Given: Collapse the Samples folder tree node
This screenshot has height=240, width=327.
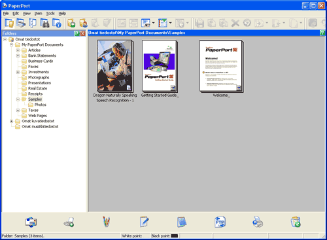Looking at the screenshot, I should 18,99.
